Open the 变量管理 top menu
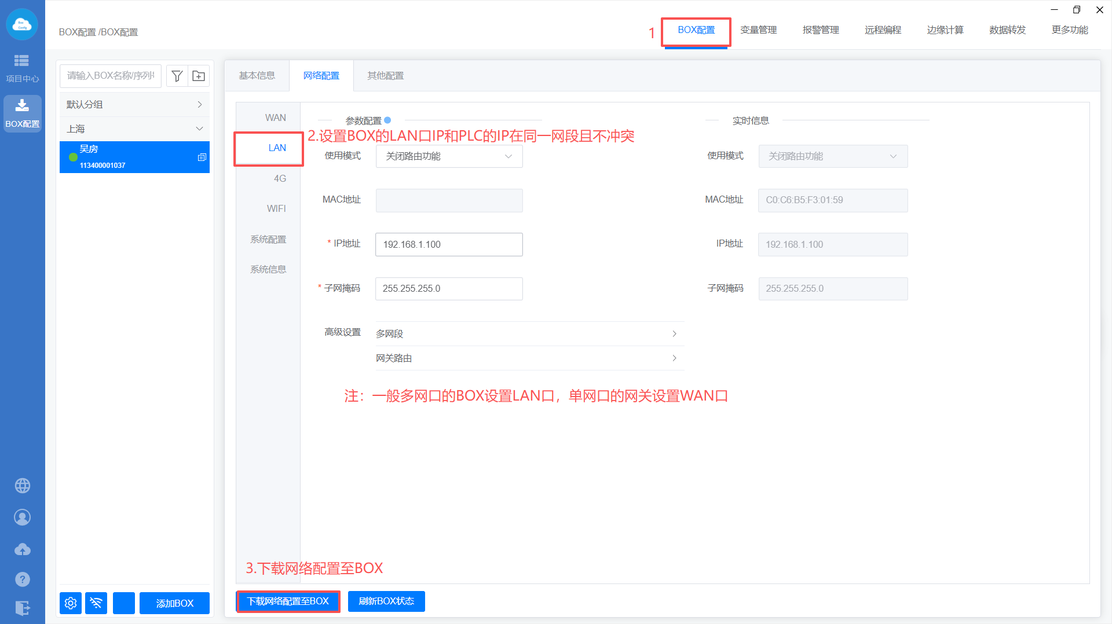The width and height of the screenshot is (1112, 624). coord(758,30)
